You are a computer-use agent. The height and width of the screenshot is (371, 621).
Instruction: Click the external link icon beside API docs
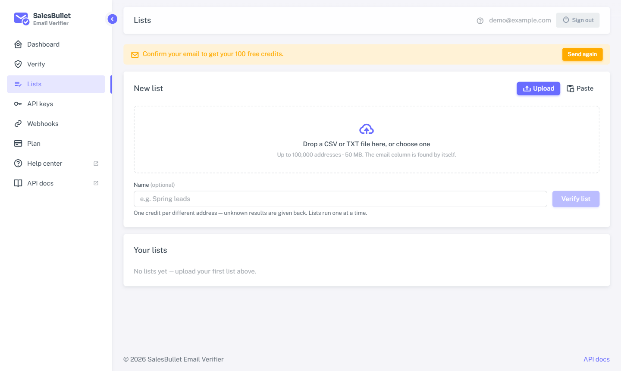96,183
